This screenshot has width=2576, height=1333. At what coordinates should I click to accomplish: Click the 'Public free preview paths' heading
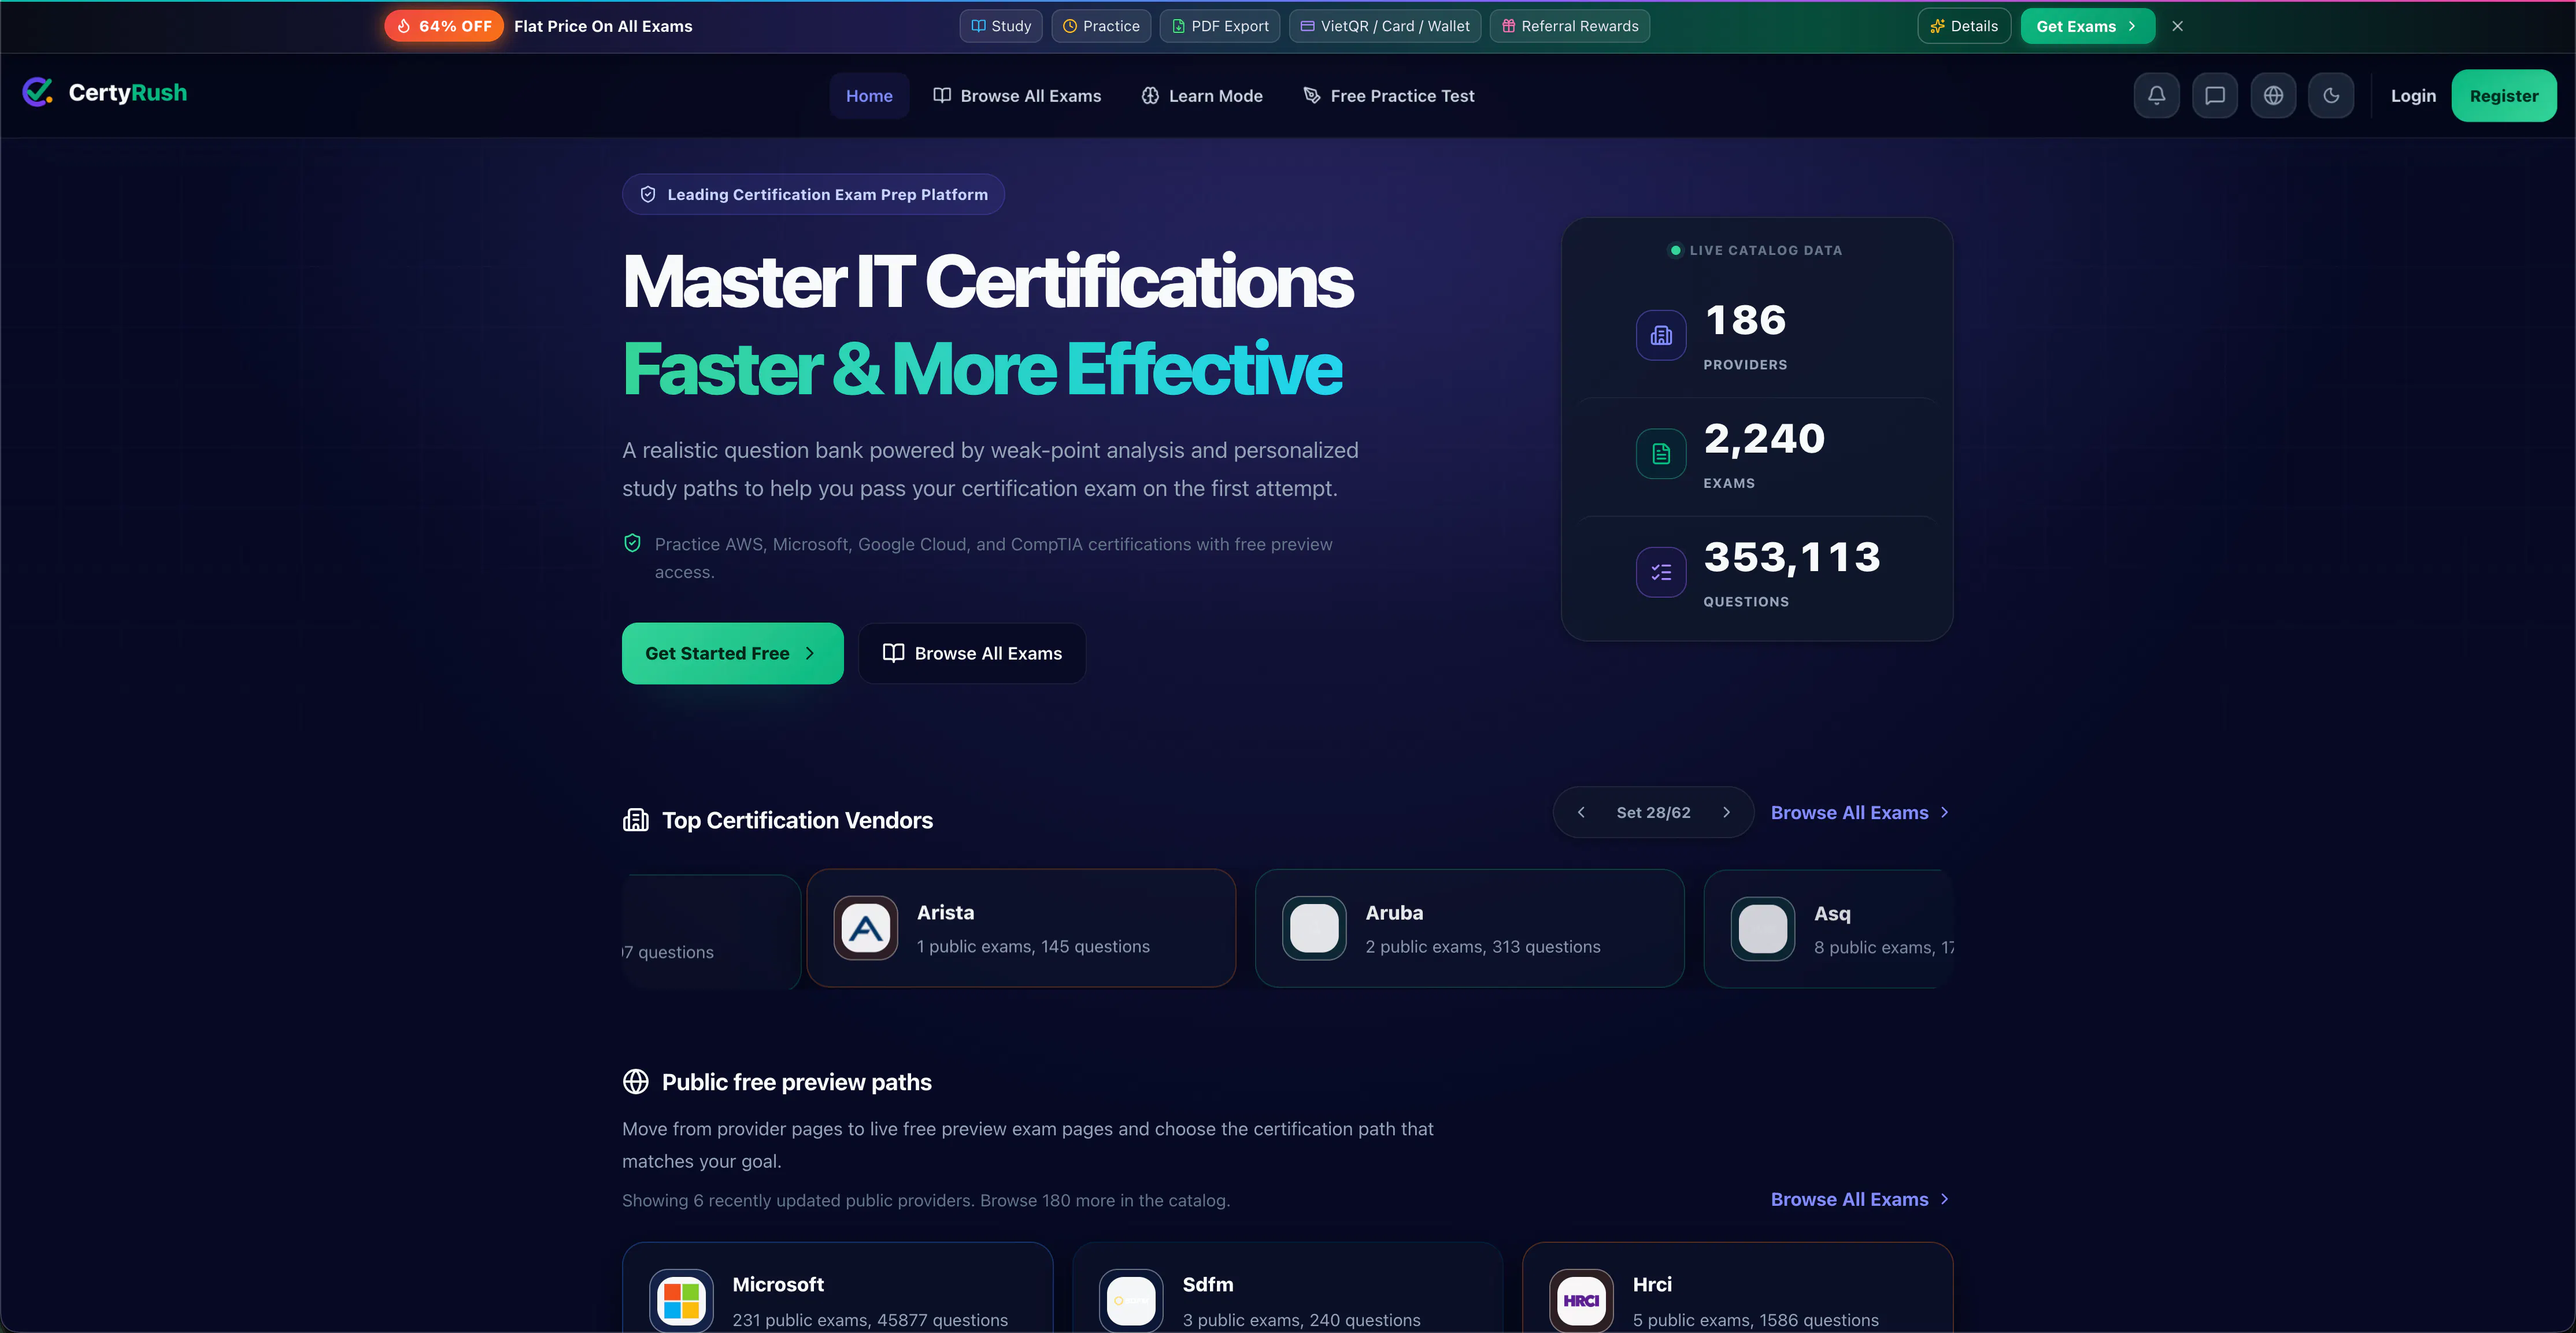797,1082
